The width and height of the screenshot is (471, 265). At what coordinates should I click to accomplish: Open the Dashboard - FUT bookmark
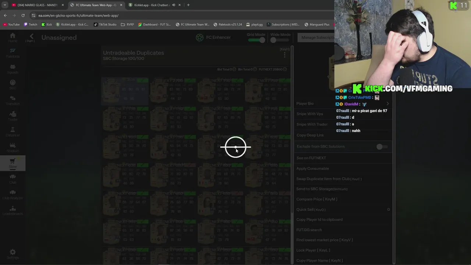[x=154, y=25]
